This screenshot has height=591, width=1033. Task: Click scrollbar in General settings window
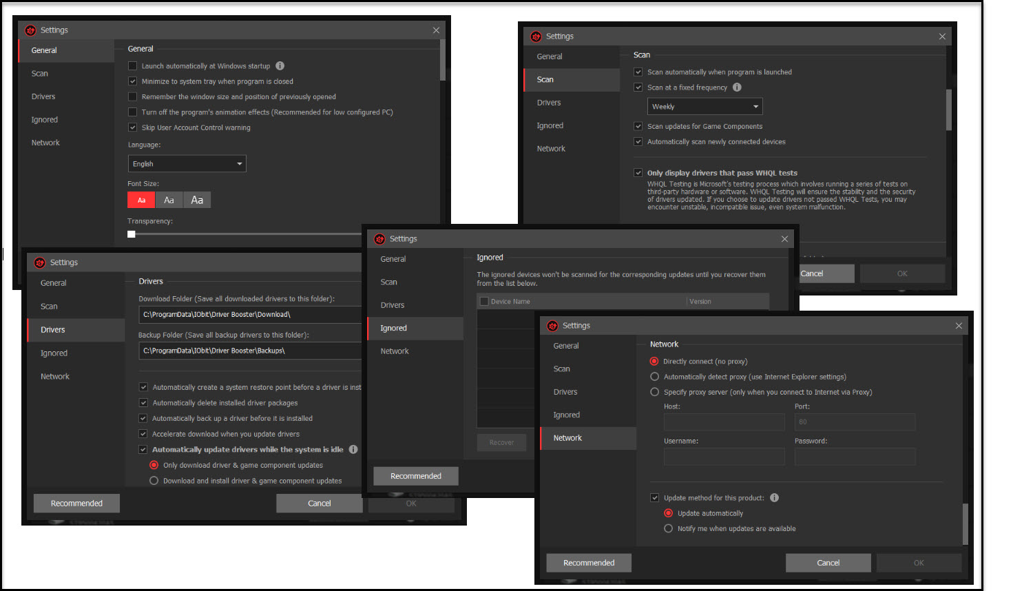coord(442,60)
